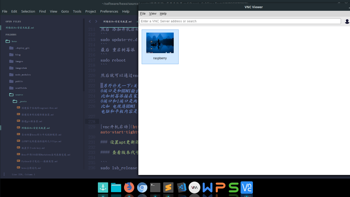Select the 树梅派3b+安装及配置.md editor tab

117,22
